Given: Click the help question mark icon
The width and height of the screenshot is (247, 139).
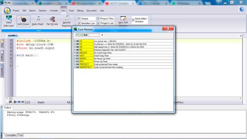Looking at the screenshot, I should (242, 9).
